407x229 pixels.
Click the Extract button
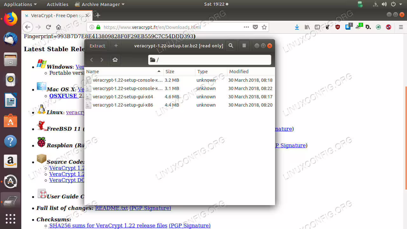point(97,46)
